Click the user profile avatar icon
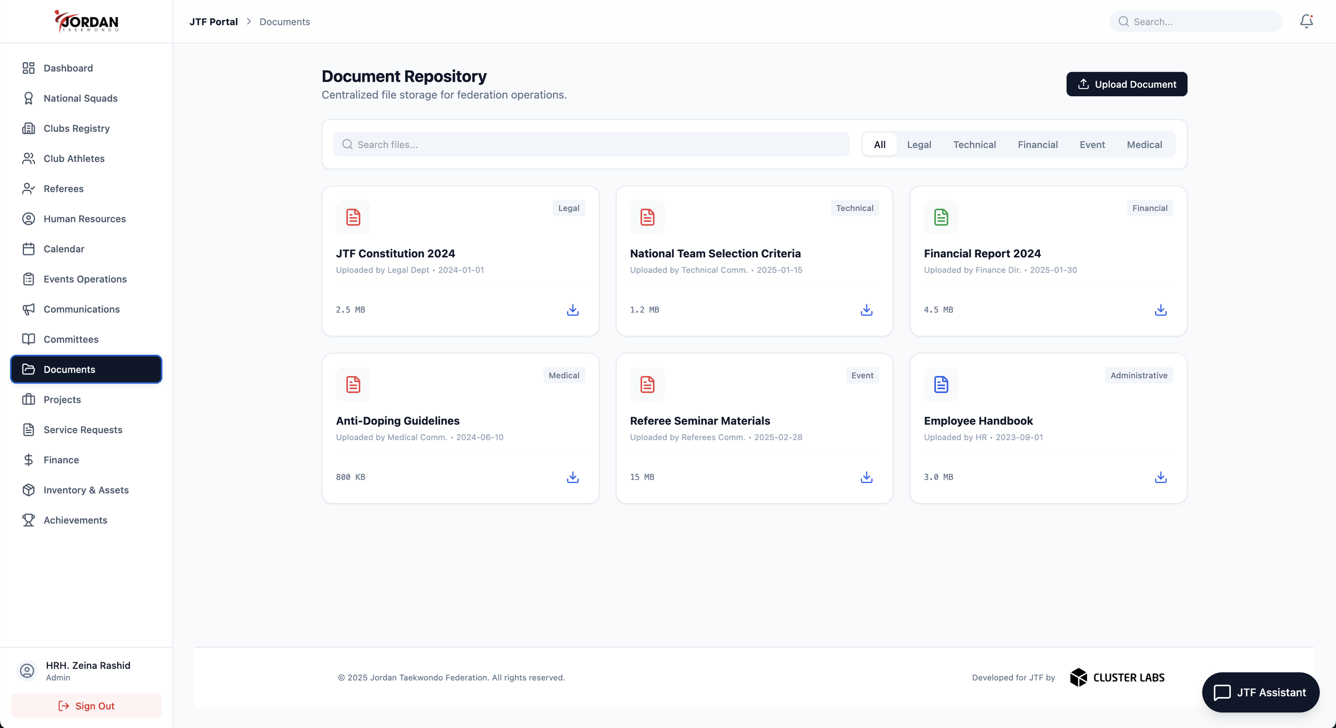The image size is (1336, 728). 27,670
